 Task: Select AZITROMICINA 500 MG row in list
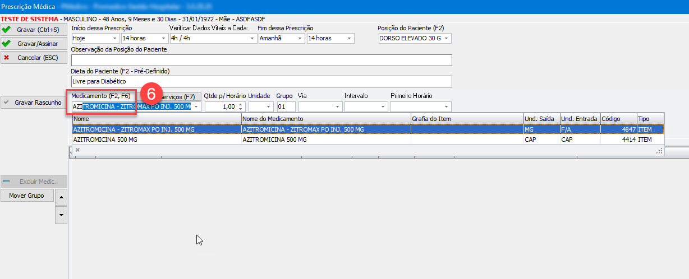(157, 139)
